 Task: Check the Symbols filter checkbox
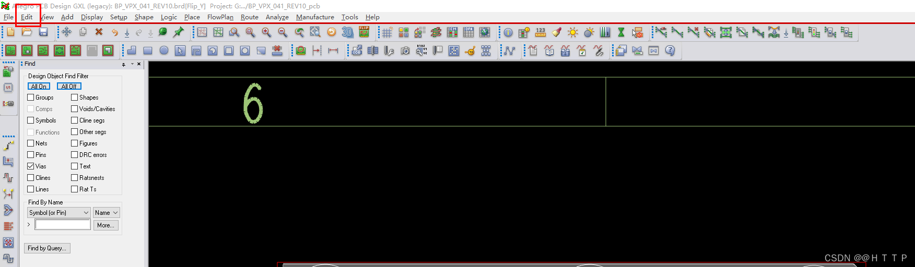tap(31, 120)
